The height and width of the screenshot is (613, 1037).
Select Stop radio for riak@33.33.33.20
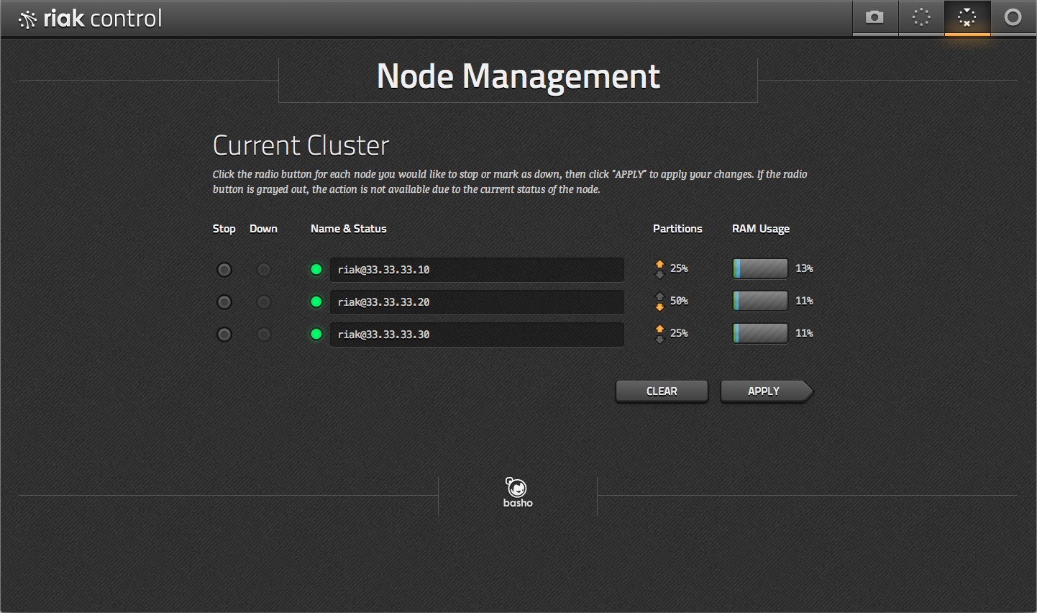[x=224, y=302]
